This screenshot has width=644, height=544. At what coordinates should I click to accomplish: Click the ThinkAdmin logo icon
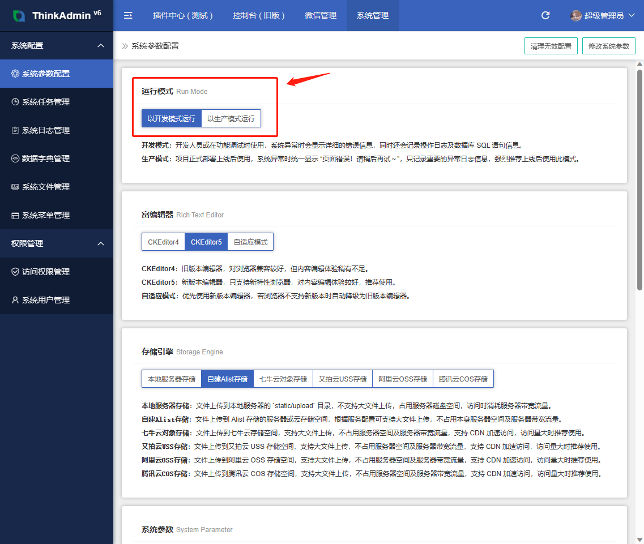19,16
